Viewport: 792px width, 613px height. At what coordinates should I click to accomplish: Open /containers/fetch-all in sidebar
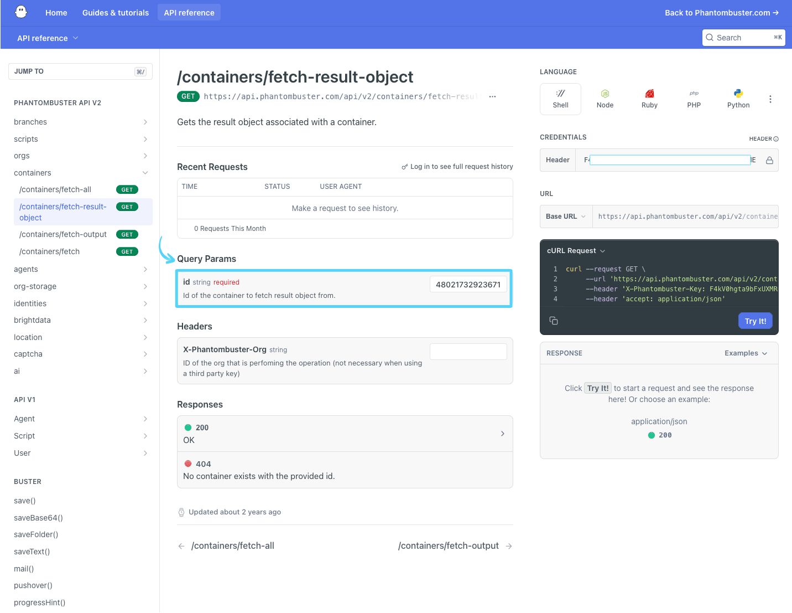click(55, 189)
